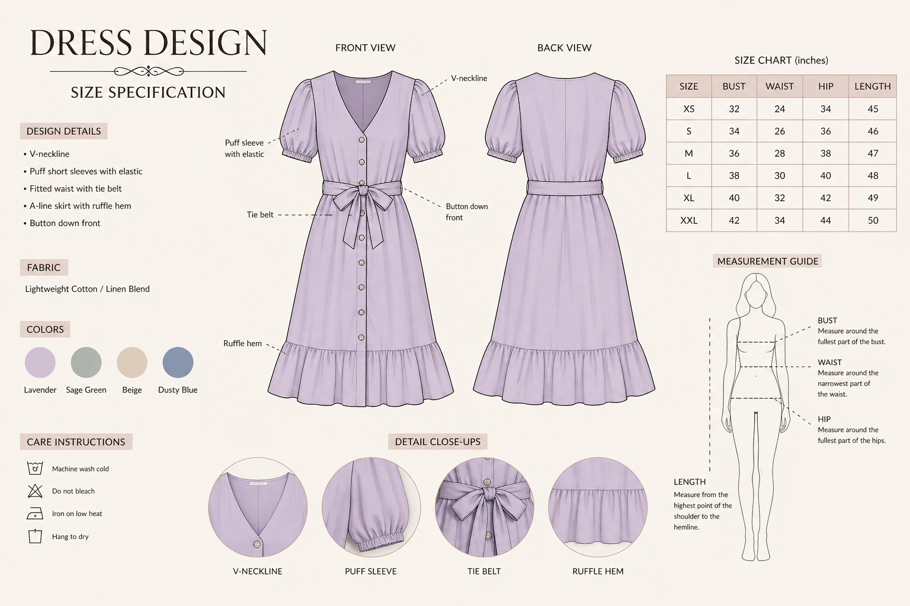910x606 pixels.
Task: Select size M in the size chart
Action: point(688,153)
